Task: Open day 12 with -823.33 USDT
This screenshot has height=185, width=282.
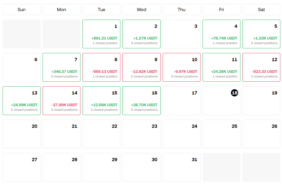Action: [x=261, y=67]
